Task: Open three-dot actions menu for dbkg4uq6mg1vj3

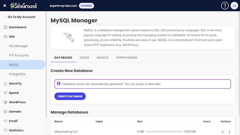Action: click(x=229, y=132)
